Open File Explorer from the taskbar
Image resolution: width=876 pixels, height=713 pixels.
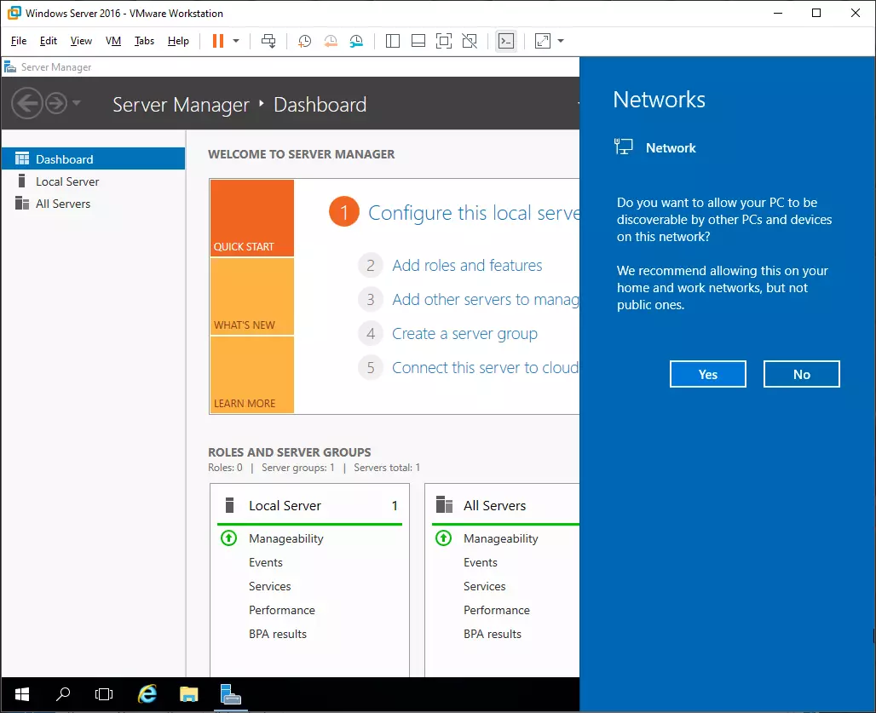189,694
